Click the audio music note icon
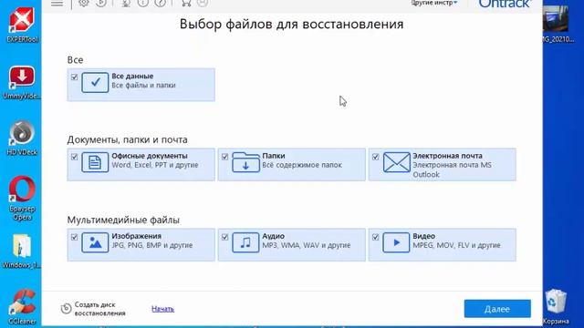This screenshot has width=584, height=328. (x=245, y=242)
